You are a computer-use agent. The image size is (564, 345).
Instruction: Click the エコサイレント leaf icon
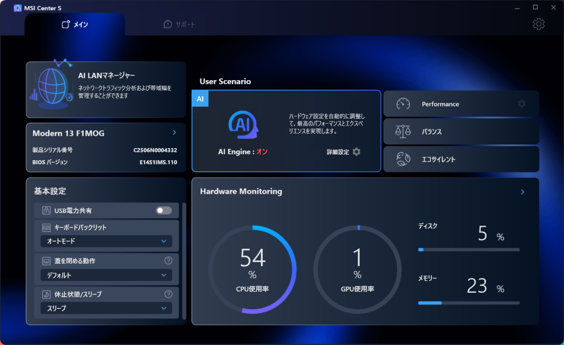pos(403,159)
